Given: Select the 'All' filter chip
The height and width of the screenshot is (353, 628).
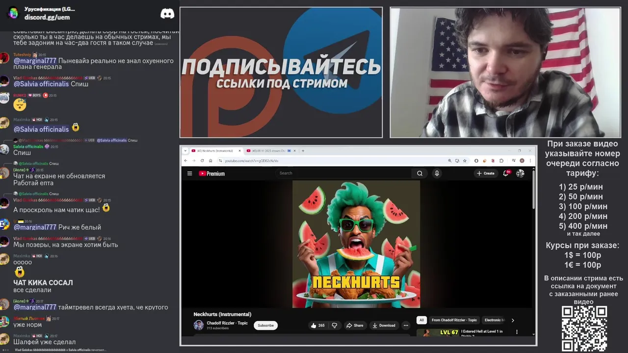Looking at the screenshot, I should coord(421,320).
